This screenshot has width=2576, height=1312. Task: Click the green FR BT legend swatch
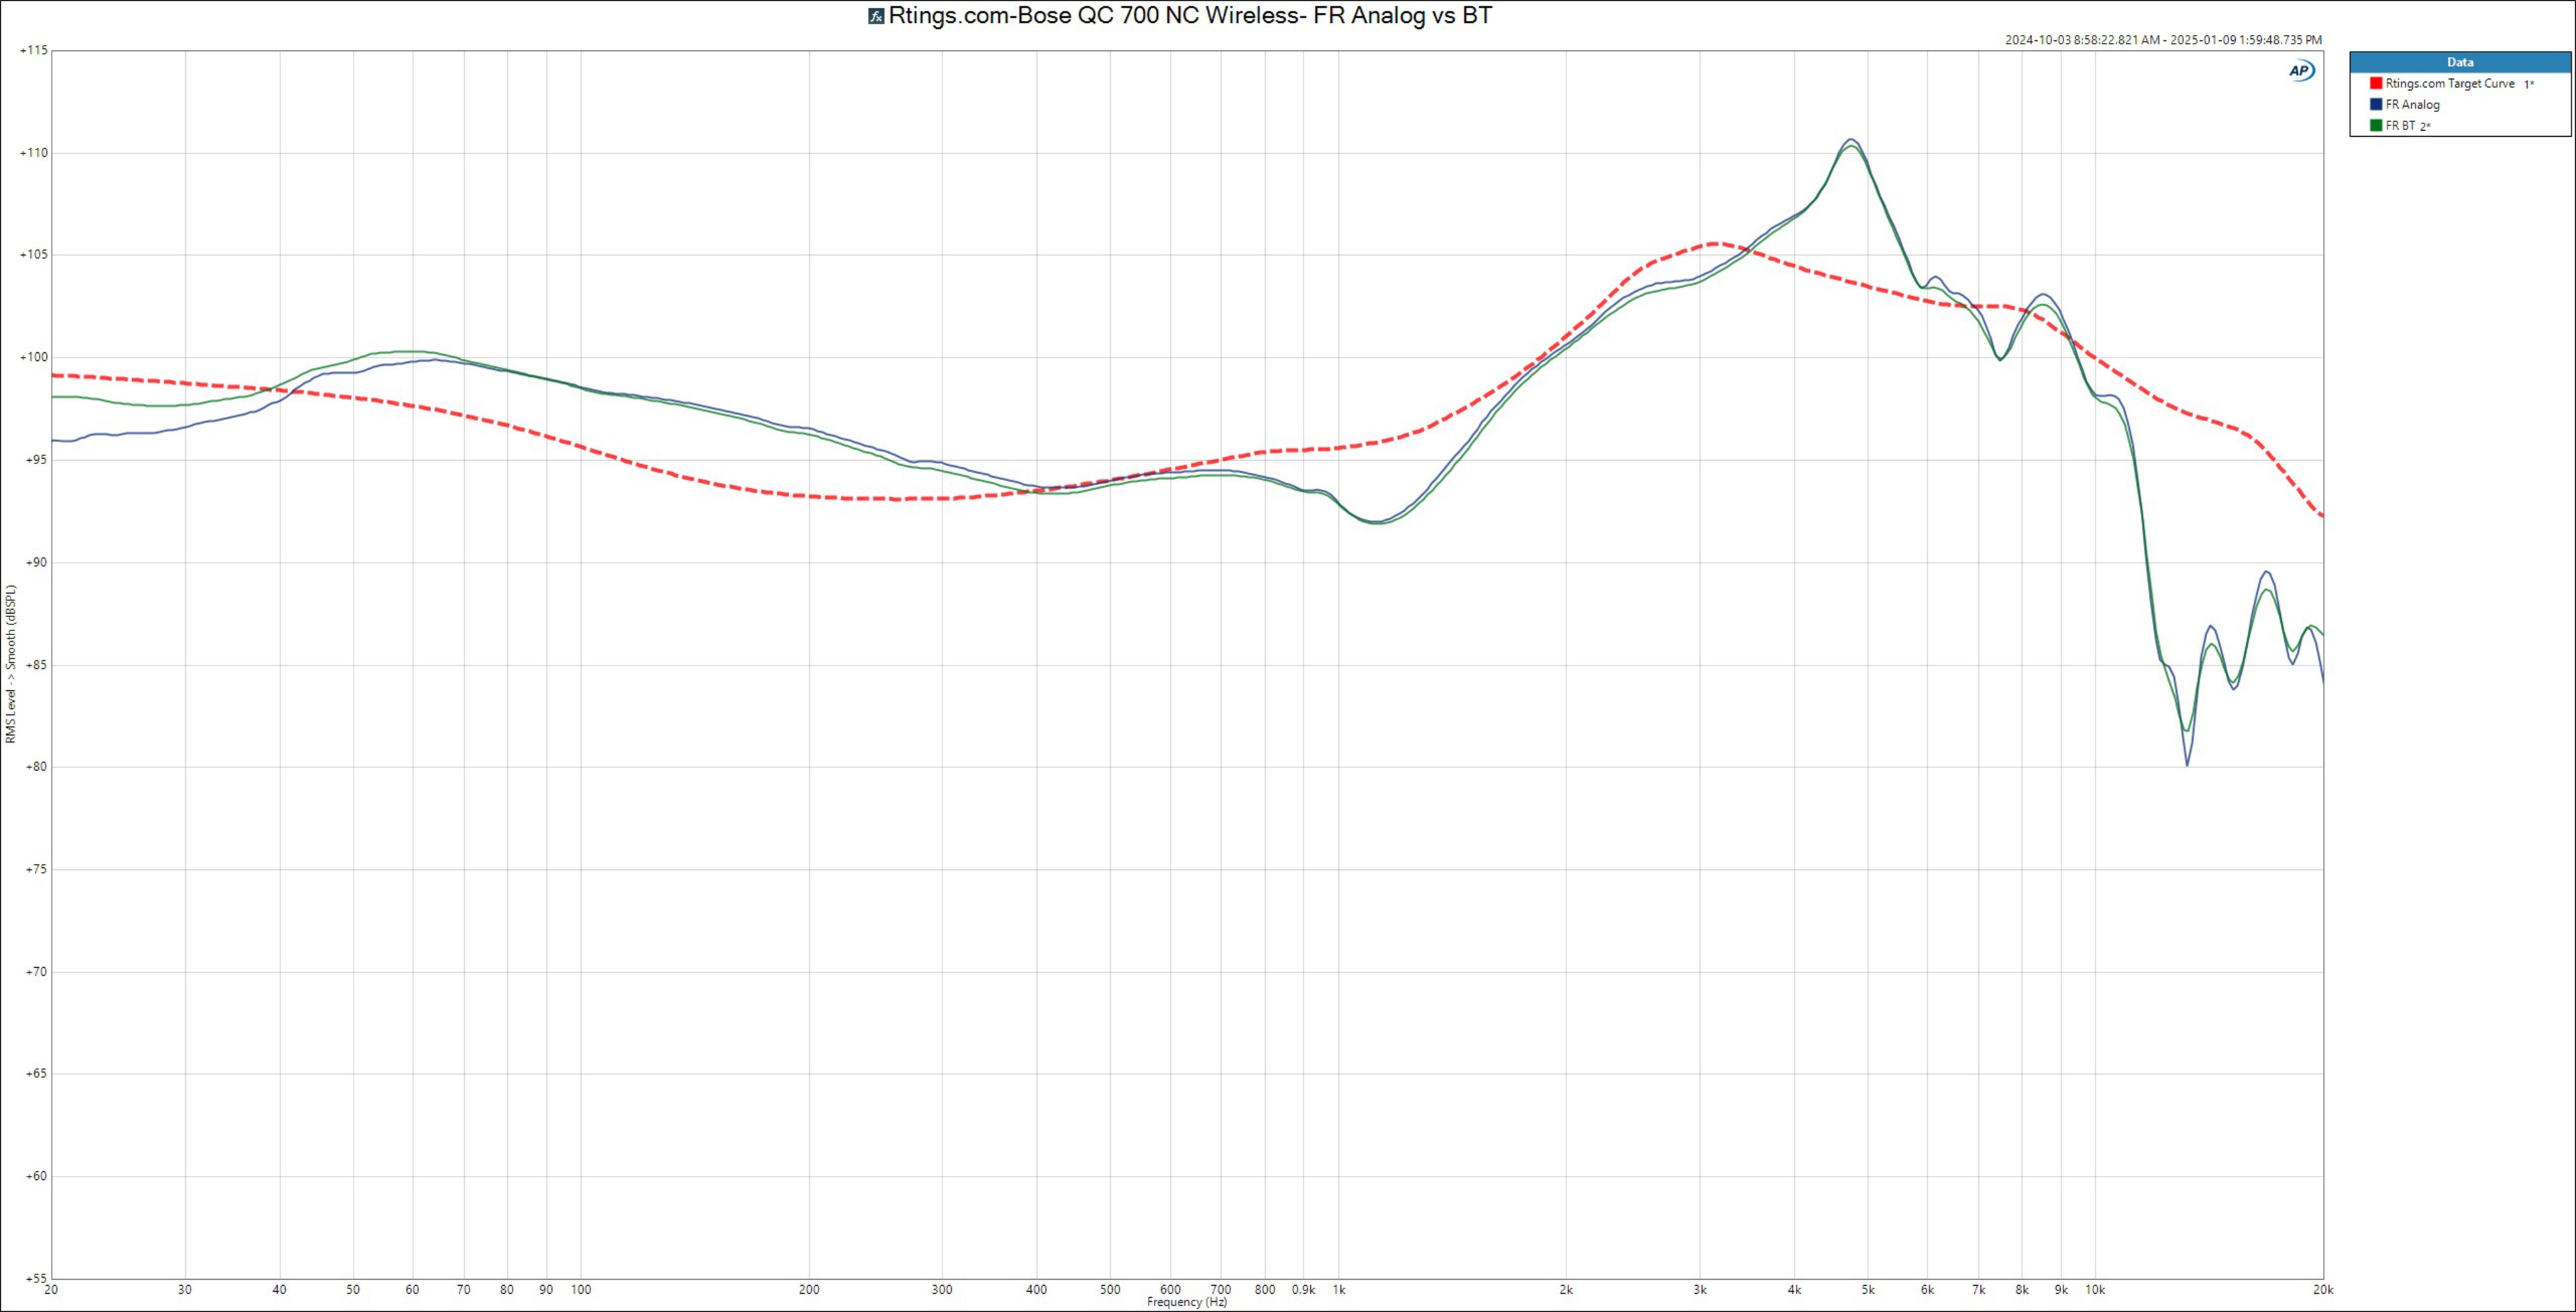pos(2376,126)
